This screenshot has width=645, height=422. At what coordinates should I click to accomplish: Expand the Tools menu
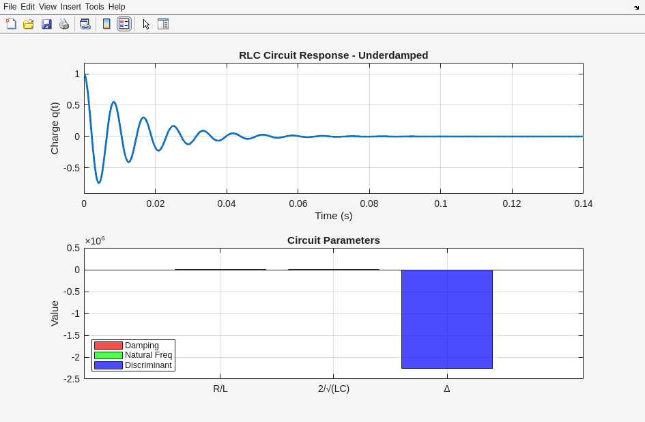pyautogui.click(x=94, y=7)
